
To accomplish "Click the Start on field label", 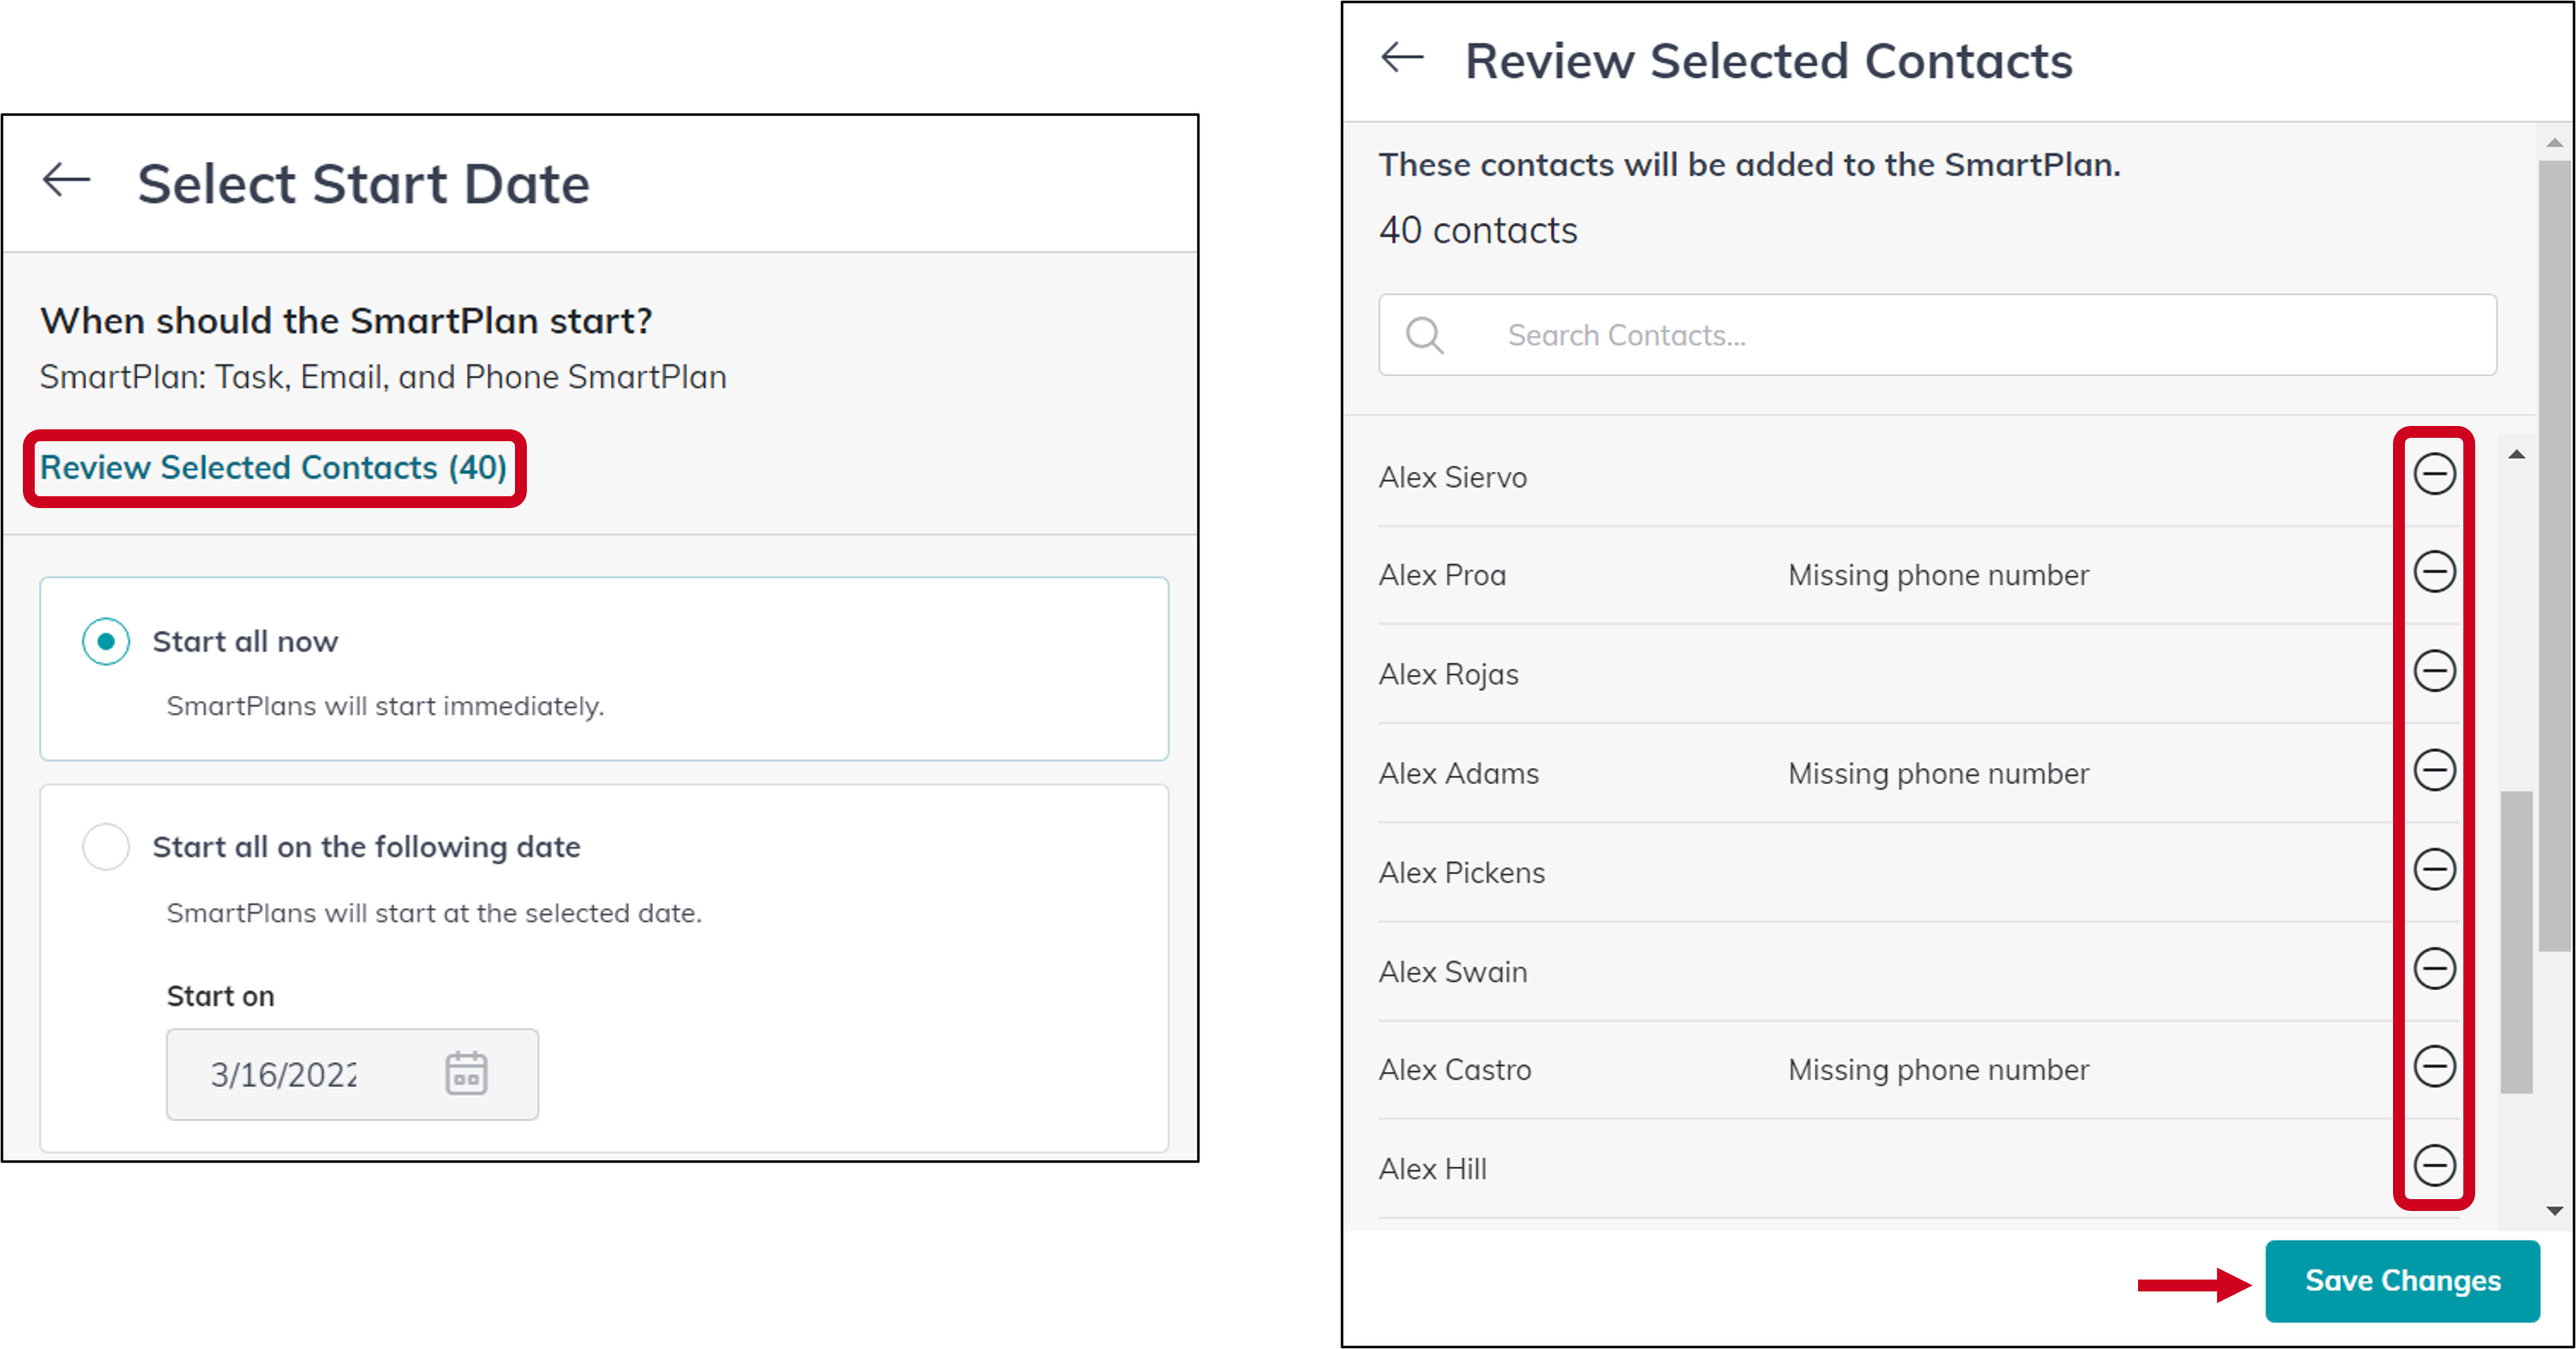I will (x=220, y=996).
